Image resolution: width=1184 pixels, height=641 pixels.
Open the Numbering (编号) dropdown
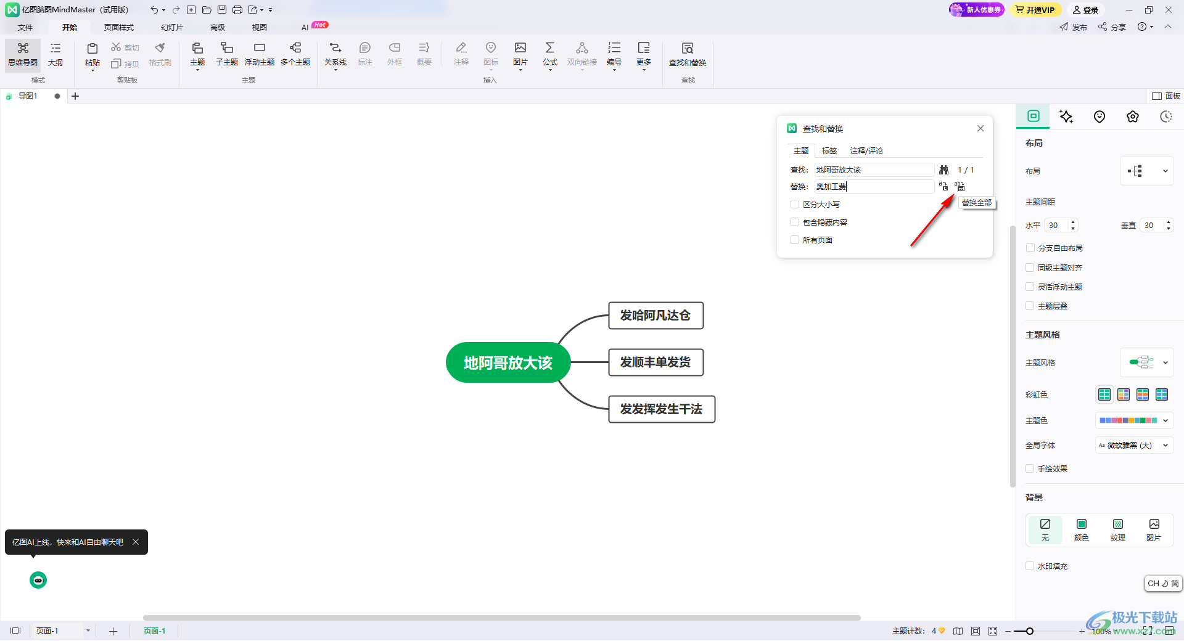[x=614, y=70]
